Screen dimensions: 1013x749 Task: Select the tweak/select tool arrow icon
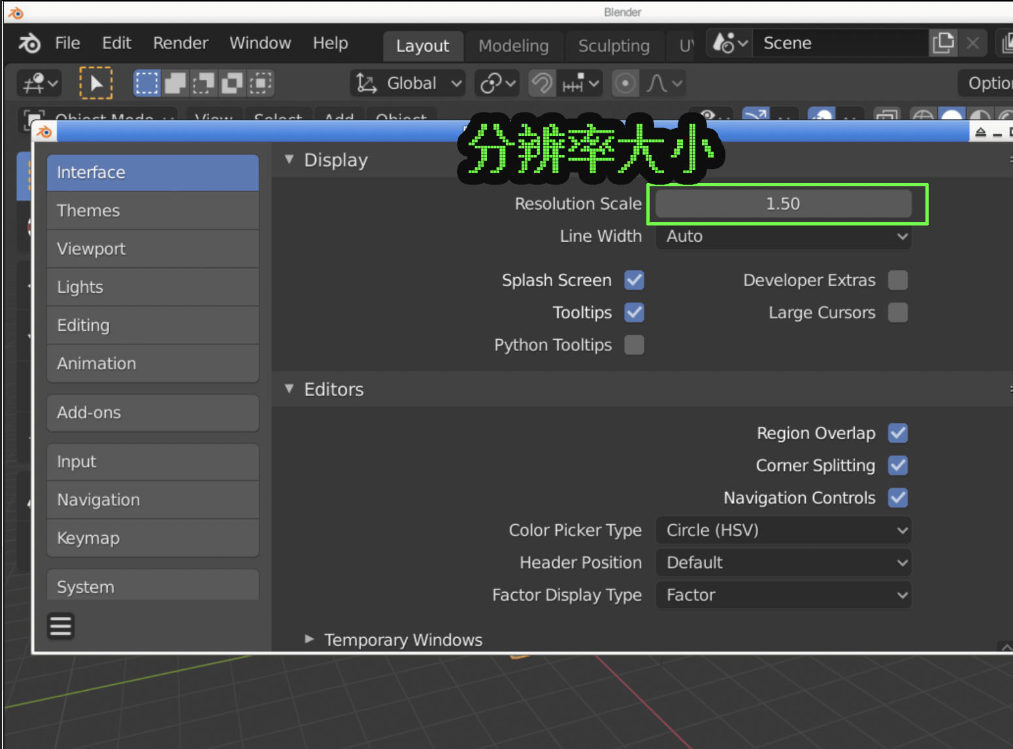96,83
